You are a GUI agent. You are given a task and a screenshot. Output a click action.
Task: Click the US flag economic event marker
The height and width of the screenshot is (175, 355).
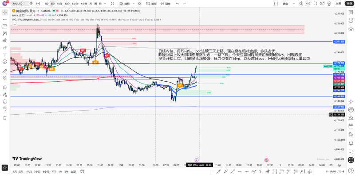point(266,160)
